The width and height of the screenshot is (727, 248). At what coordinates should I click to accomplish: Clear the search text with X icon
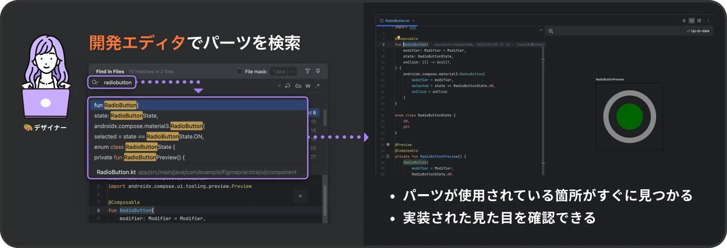tap(279, 86)
